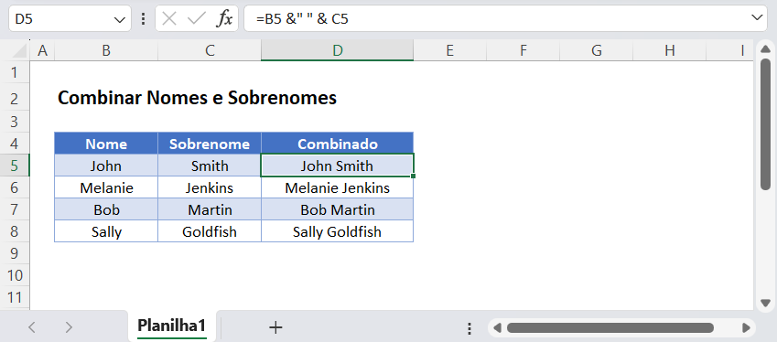Click the cell containing 'Goldfish'

(210, 231)
